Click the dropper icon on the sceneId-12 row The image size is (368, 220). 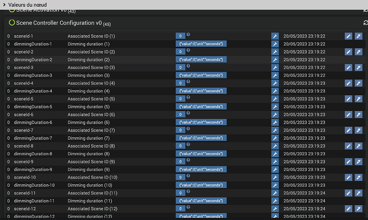pyautogui.click(x=358, y=209)
